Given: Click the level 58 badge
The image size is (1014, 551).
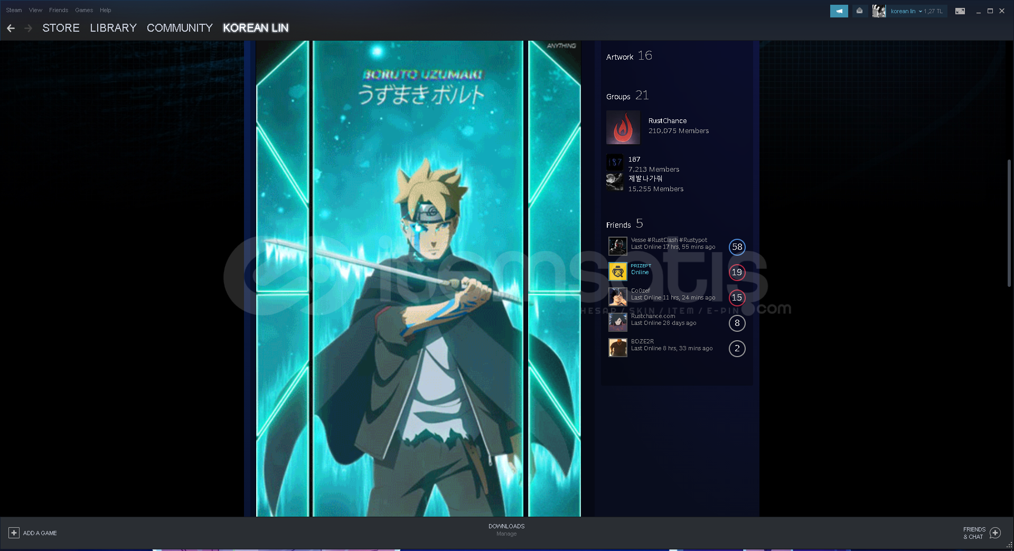Looking at the screenshot, I should (x=737, y=247).
